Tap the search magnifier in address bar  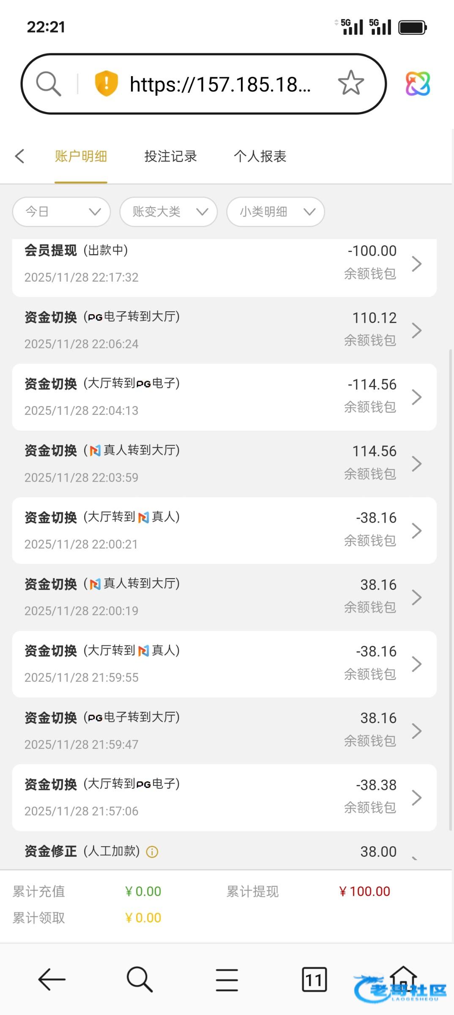tap(49, 83)
